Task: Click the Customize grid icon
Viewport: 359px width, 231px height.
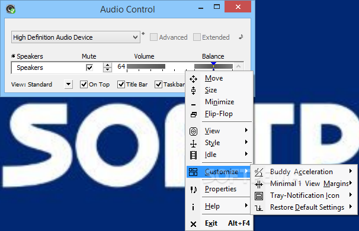Action: click(x=193, y=172)
